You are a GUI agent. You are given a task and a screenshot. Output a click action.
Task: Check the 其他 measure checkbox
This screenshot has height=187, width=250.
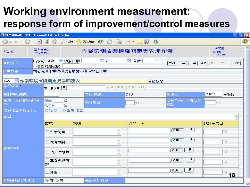47,172
